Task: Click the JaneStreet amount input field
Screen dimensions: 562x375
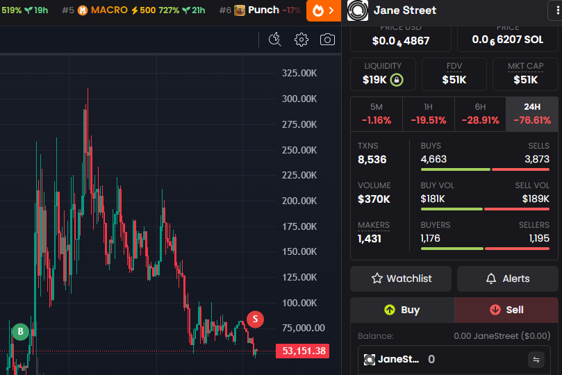Action: coord(454,360)
